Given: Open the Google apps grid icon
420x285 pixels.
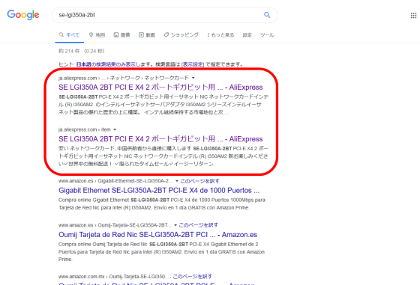Looking at the screenshot, I should [413, 16].
